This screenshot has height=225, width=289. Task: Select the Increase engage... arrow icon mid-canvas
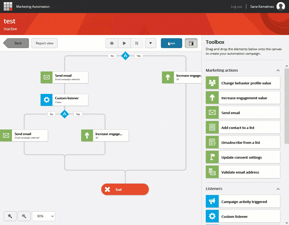pyautogui.click(x=87, y=136)
